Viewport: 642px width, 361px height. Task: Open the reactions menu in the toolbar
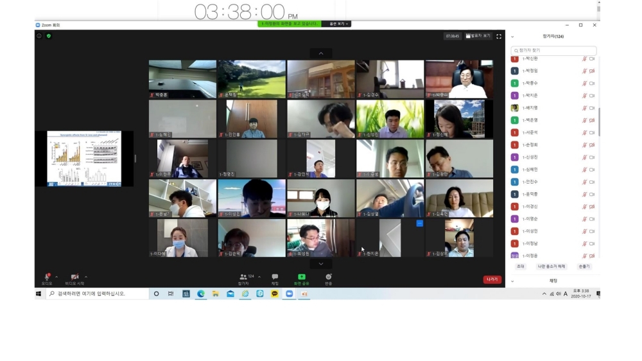click(328, 277)
